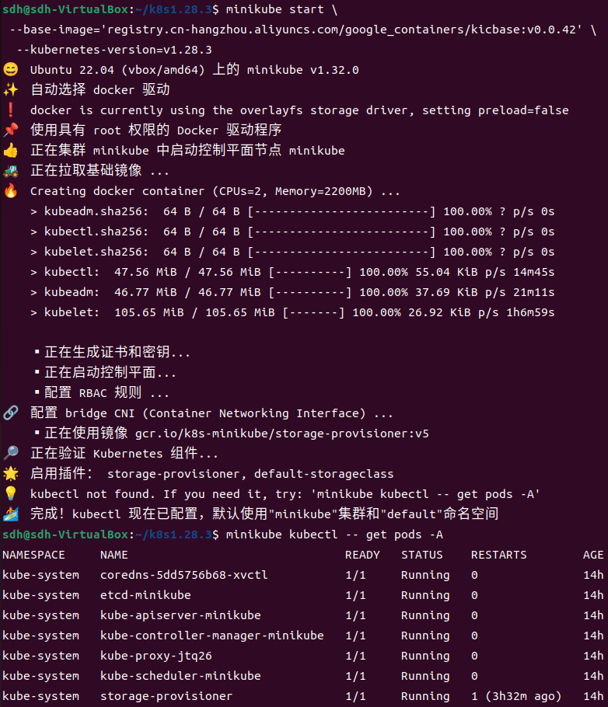The image size is (608, 707).
Task: Click the suggested 'minikube kubectl -- get pods -A' hint
Action: click(425, 494)
